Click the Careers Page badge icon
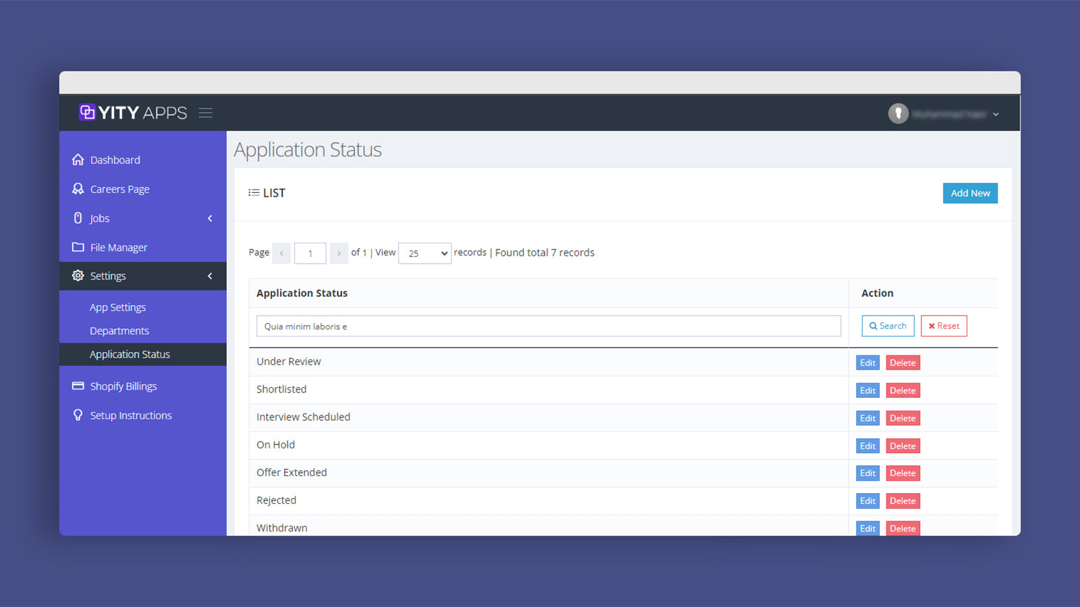The height and width of the screenshot is (607, 1080). [78, 189]
